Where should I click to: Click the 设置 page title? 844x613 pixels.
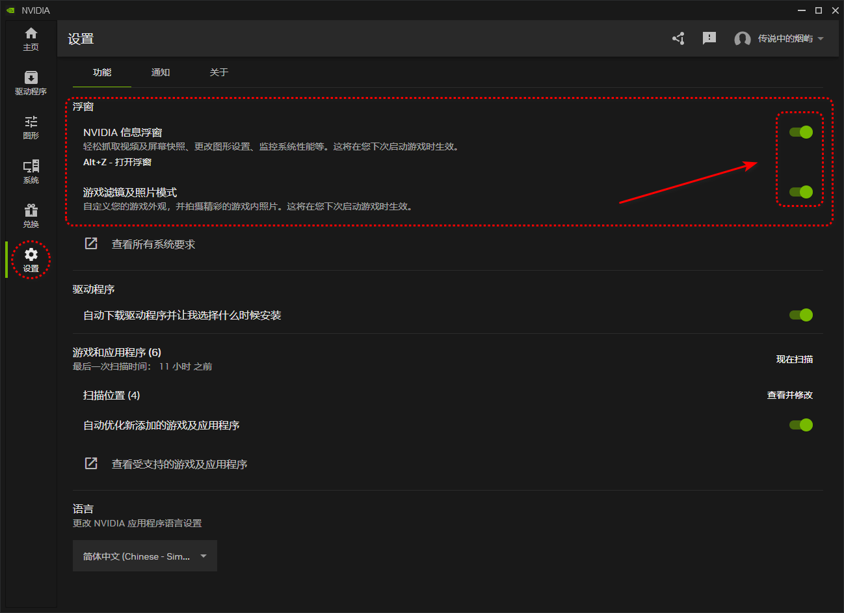click(x=81, y=39)
